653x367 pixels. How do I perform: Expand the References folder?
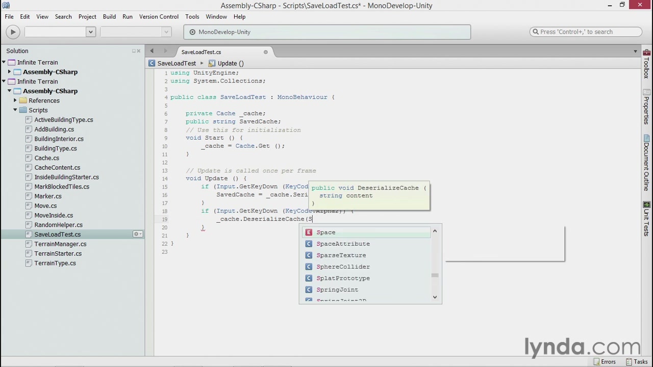(15, 100)
